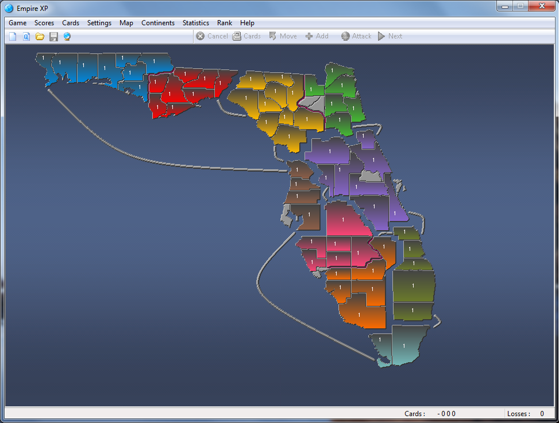This screenshot has width=559, height=423.
Task: Choose the Attack toolbar button
Action: tap(356, 36)
